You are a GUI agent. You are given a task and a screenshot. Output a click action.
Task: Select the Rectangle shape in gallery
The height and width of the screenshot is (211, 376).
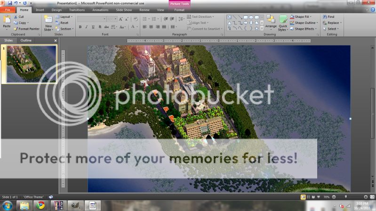(x=246, y=17)
